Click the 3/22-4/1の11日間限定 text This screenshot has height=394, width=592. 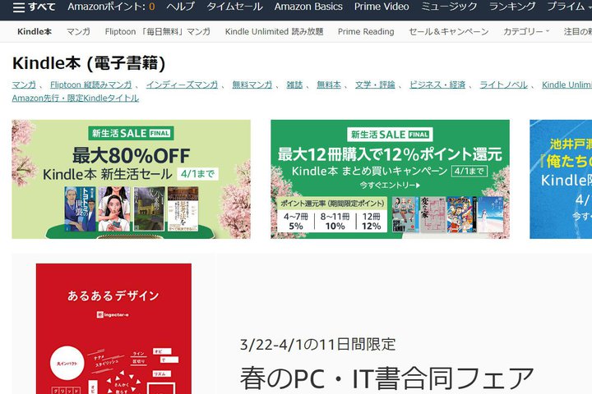(x=318, y=344)
